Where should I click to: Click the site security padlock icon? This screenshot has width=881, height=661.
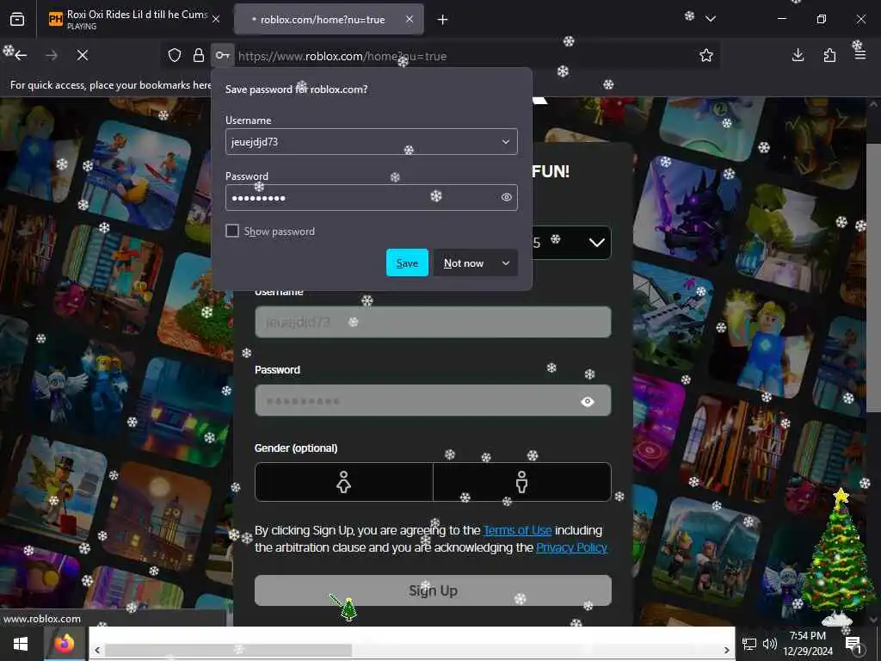point(199,55)
